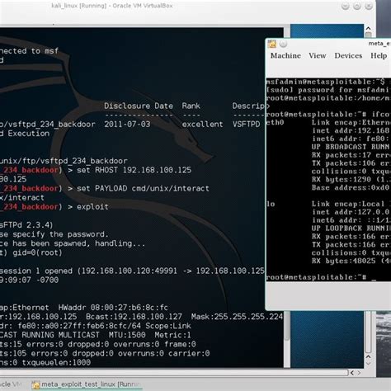Click 'set PAYLOAD cmd/unix/interact' command line
Image resolution: width=391 pixels, height=391 pixels.
point(143,188)
